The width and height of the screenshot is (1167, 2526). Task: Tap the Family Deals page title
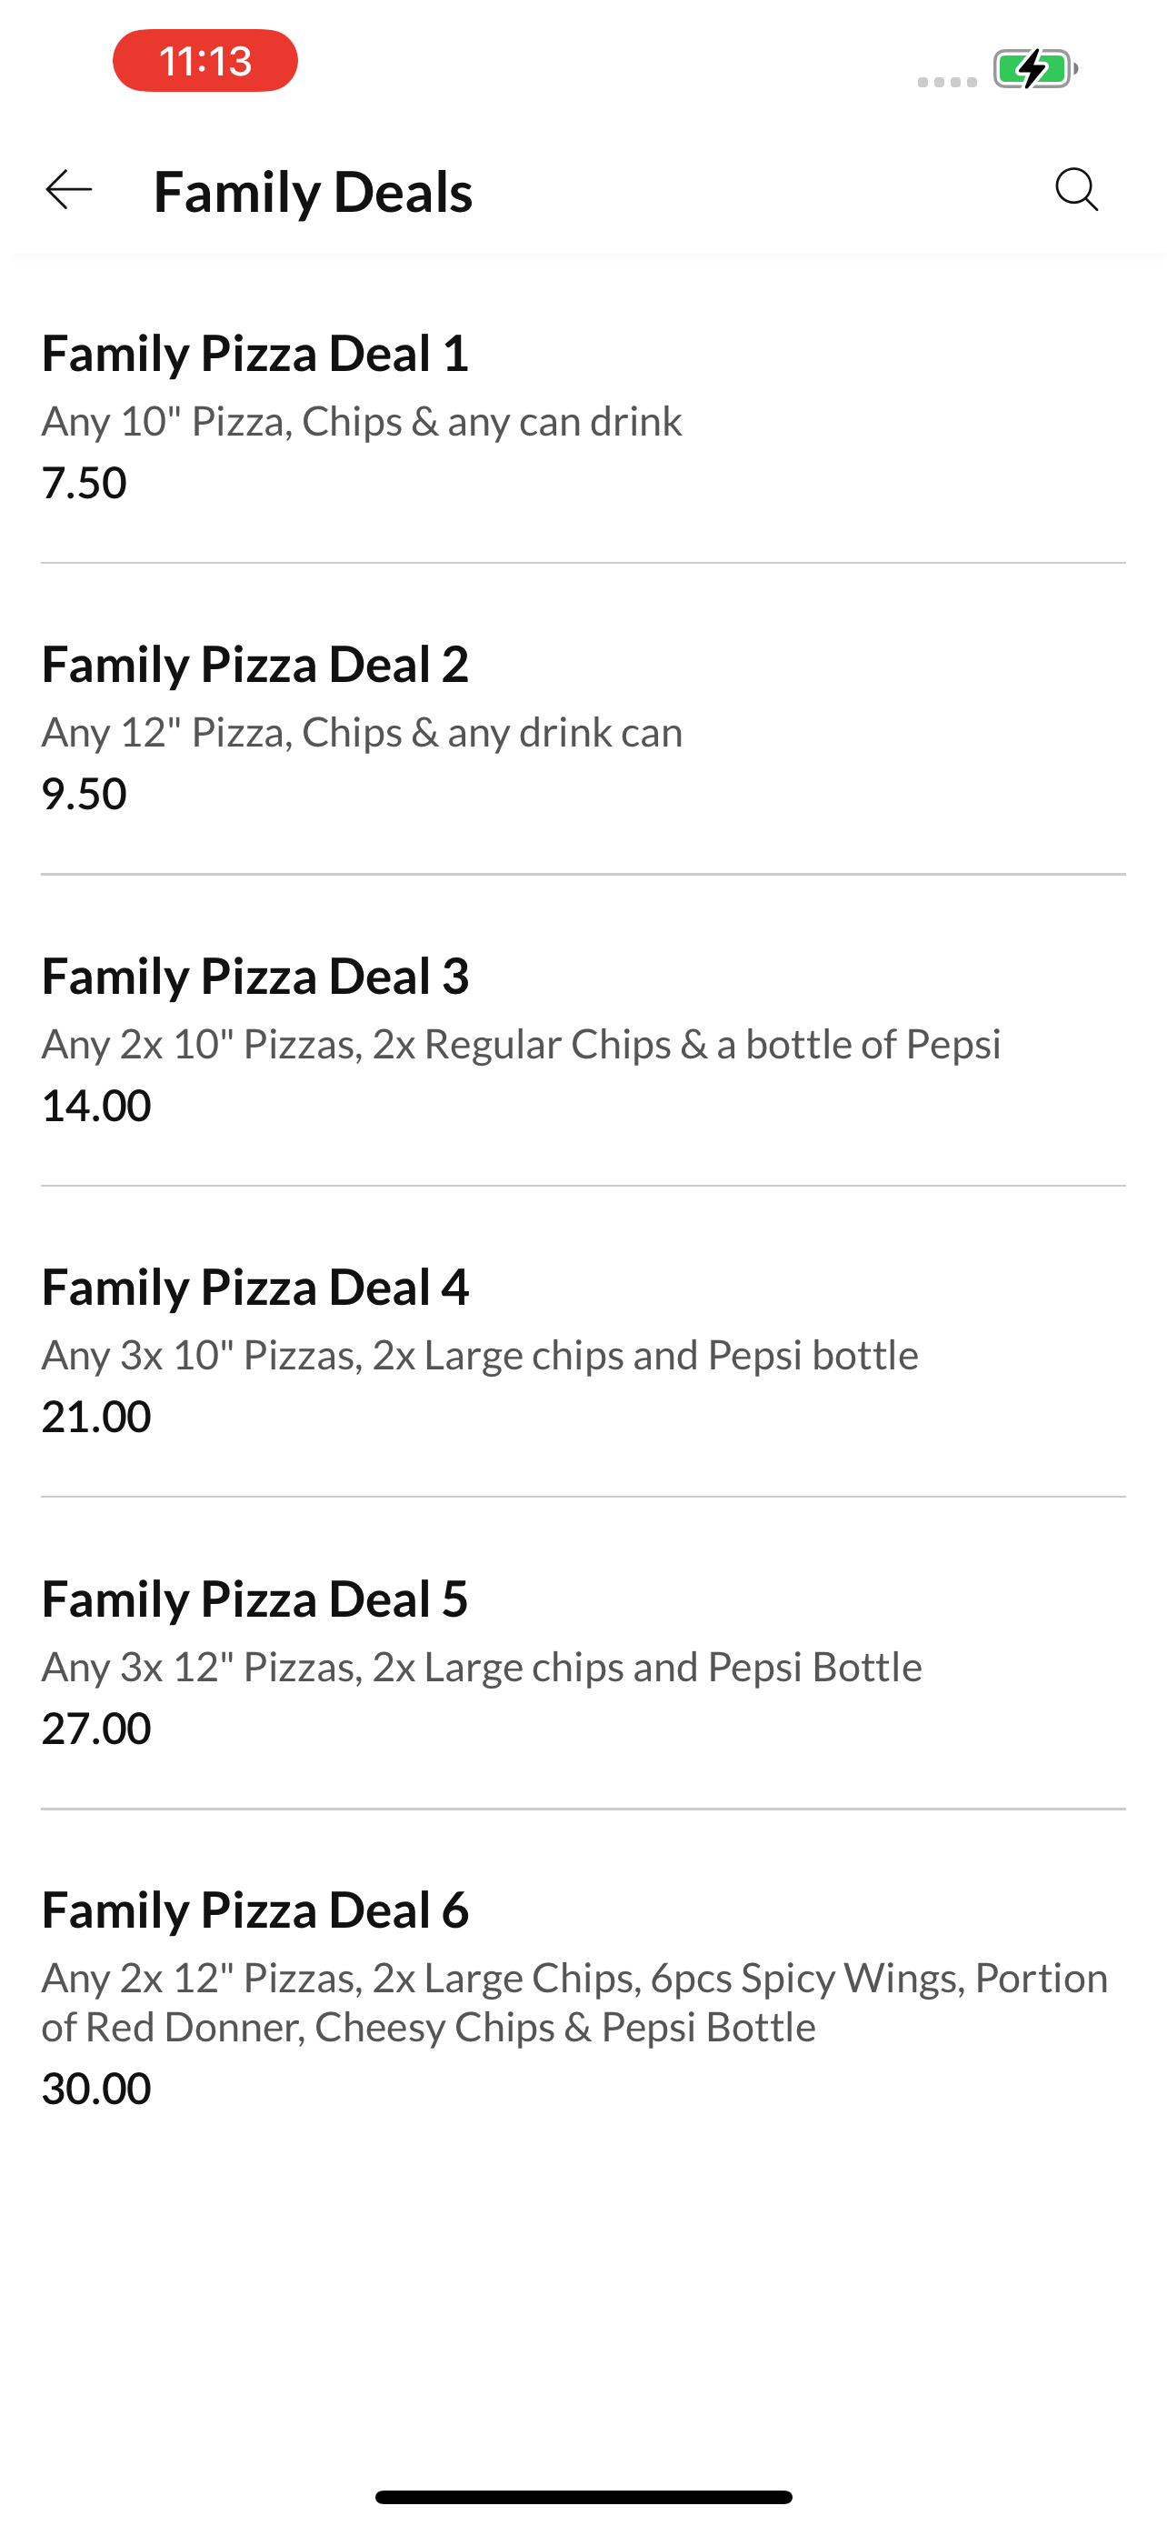coord(313,191)
